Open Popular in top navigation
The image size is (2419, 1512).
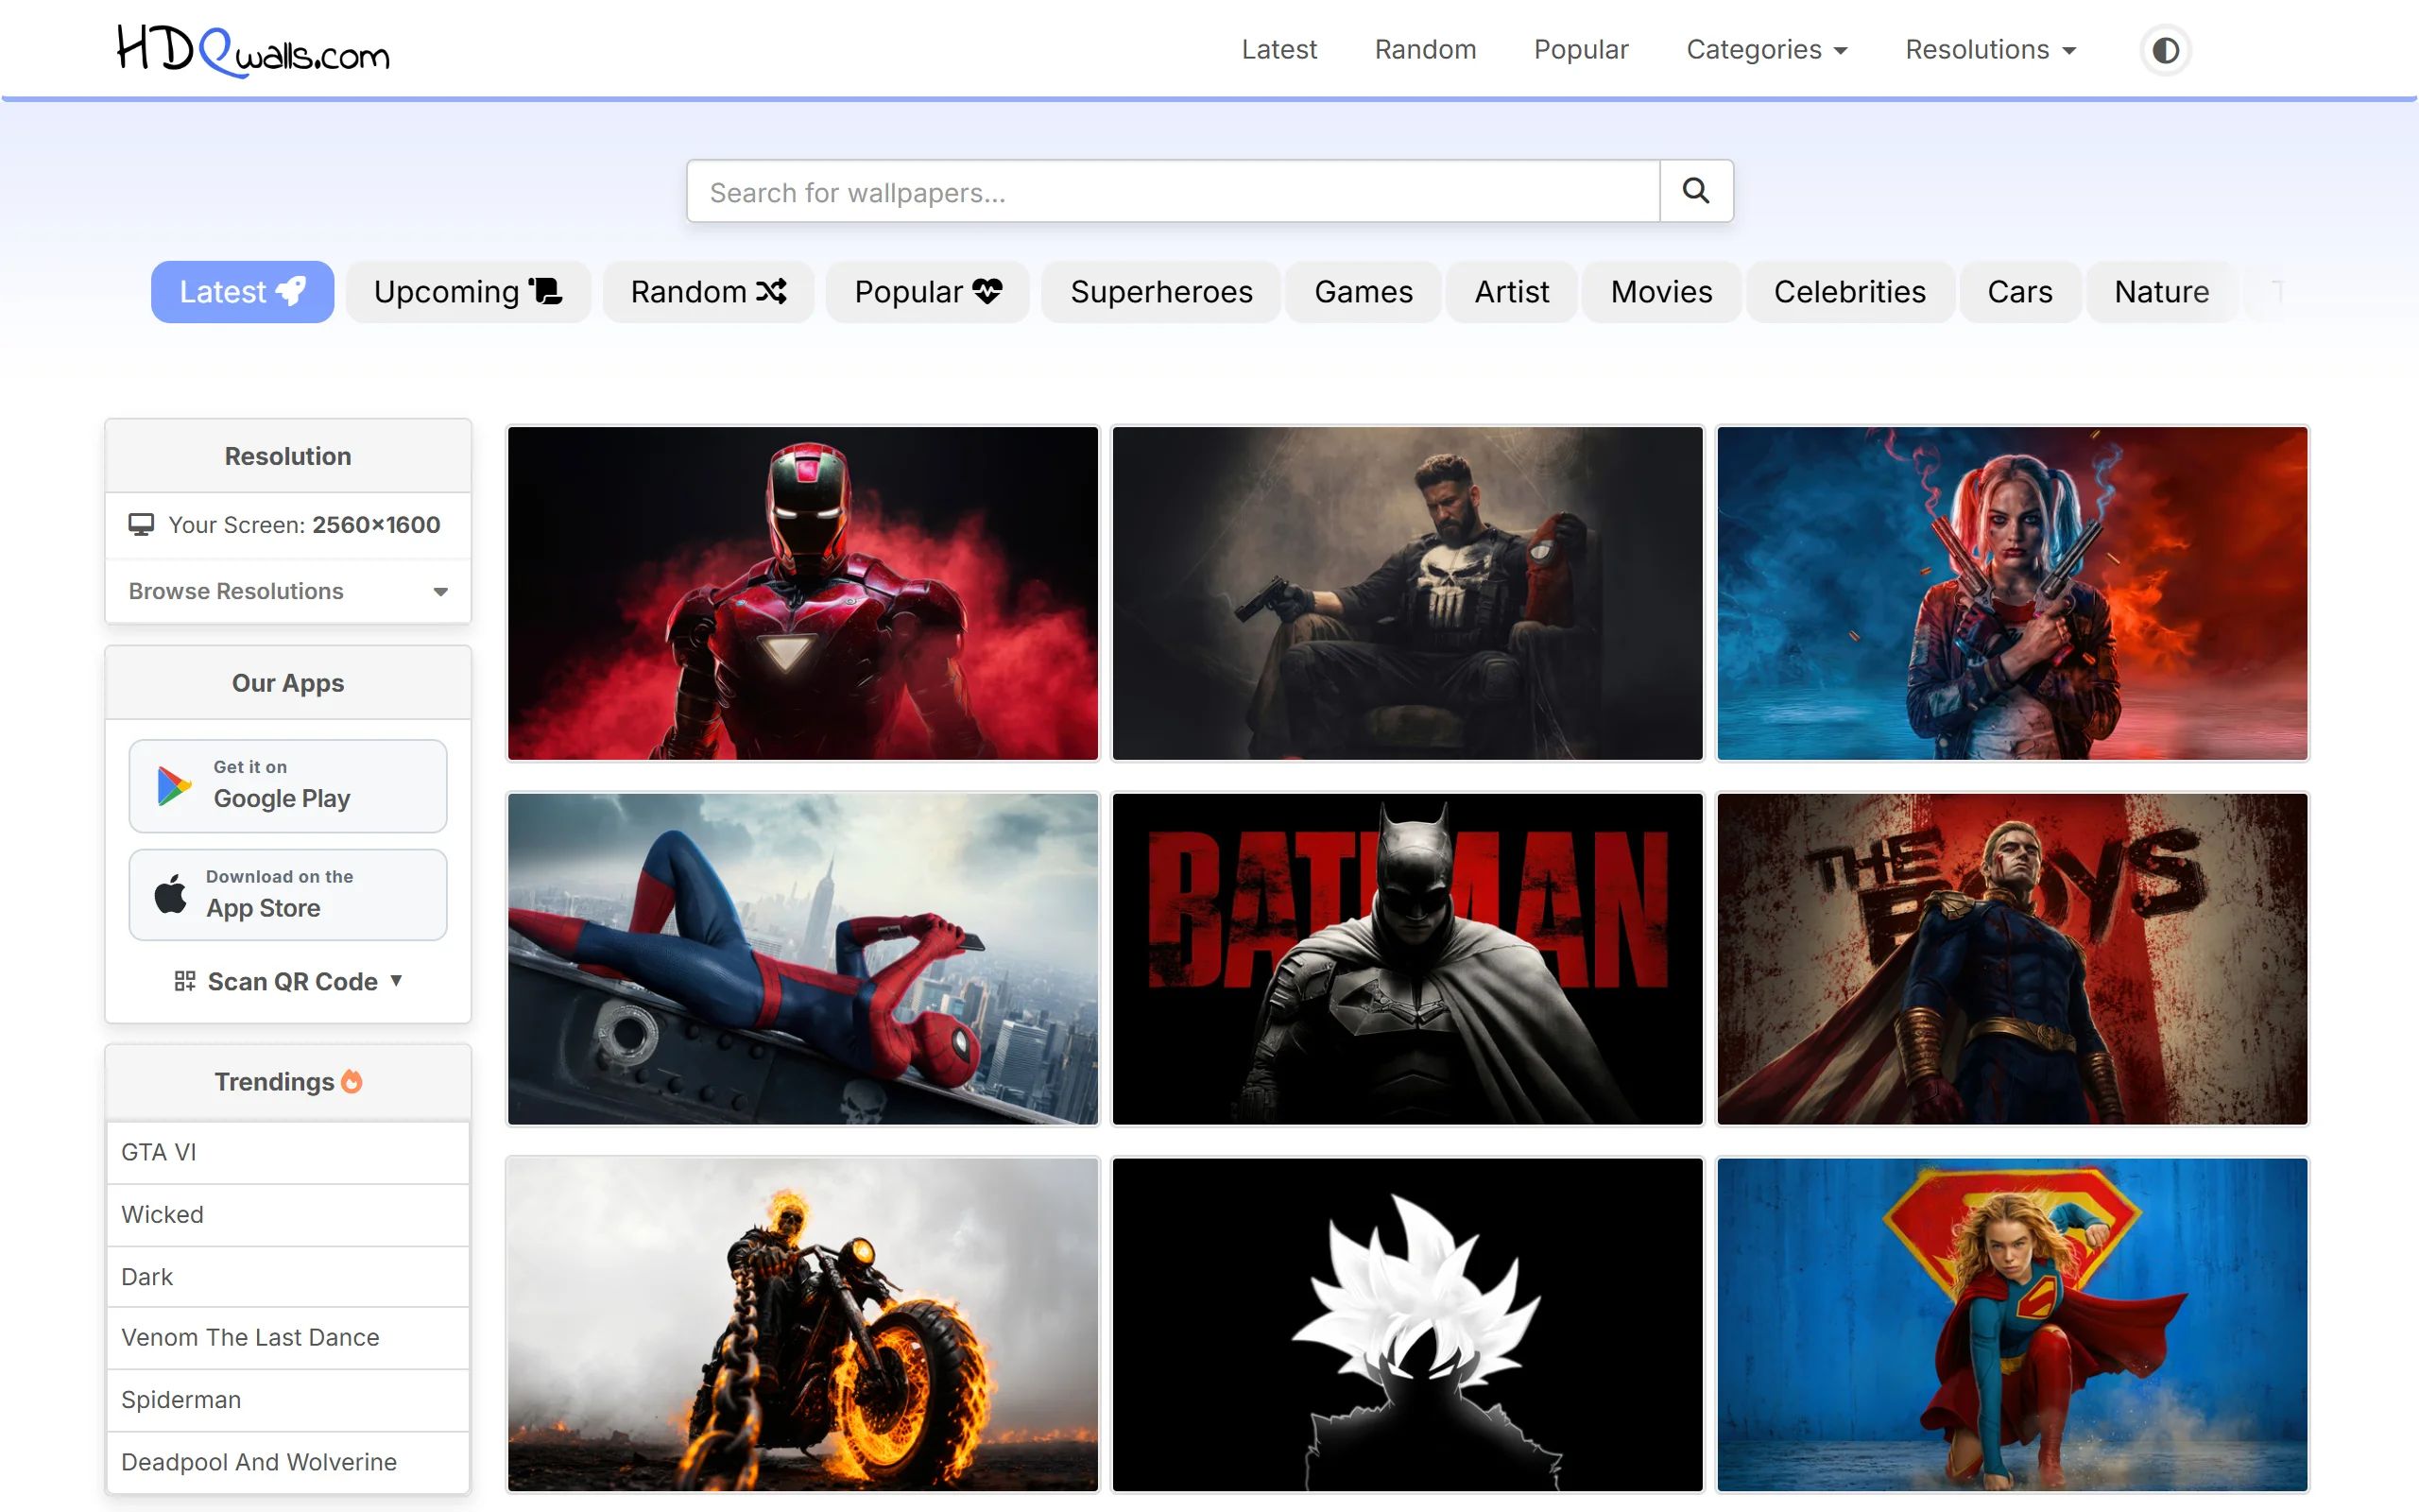point(1580,50)
